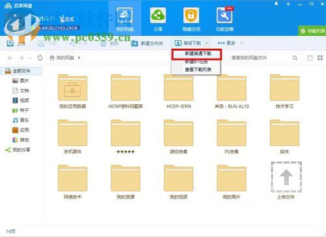Expand the 我的网盘 breadcrumb arrow
The image size is (326, 237).
(x=79, y=58)
